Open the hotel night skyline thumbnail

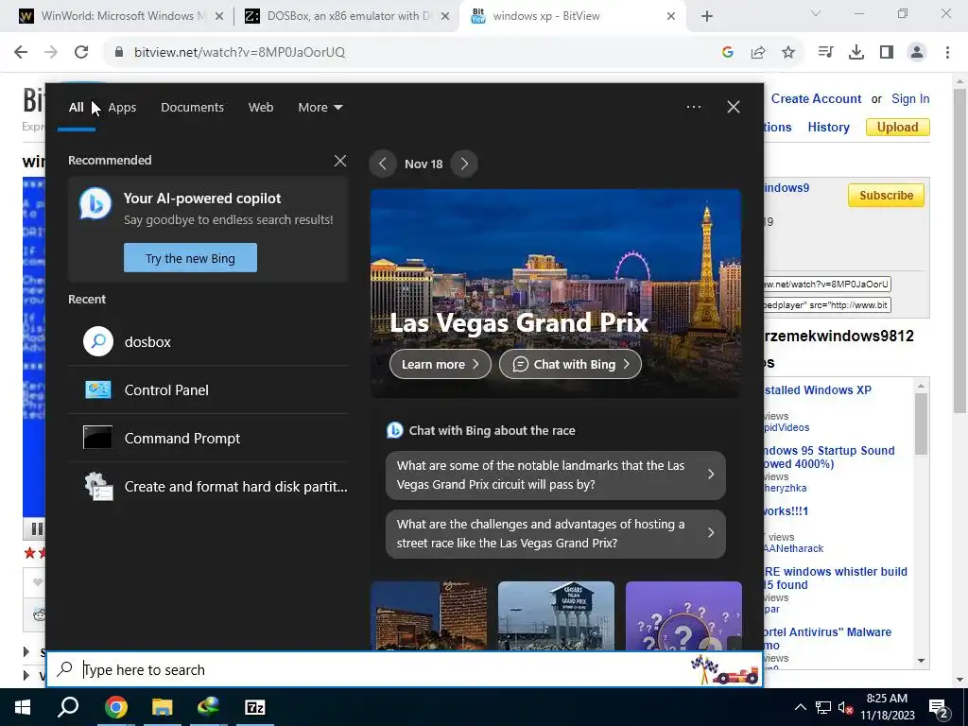[428, 615]
